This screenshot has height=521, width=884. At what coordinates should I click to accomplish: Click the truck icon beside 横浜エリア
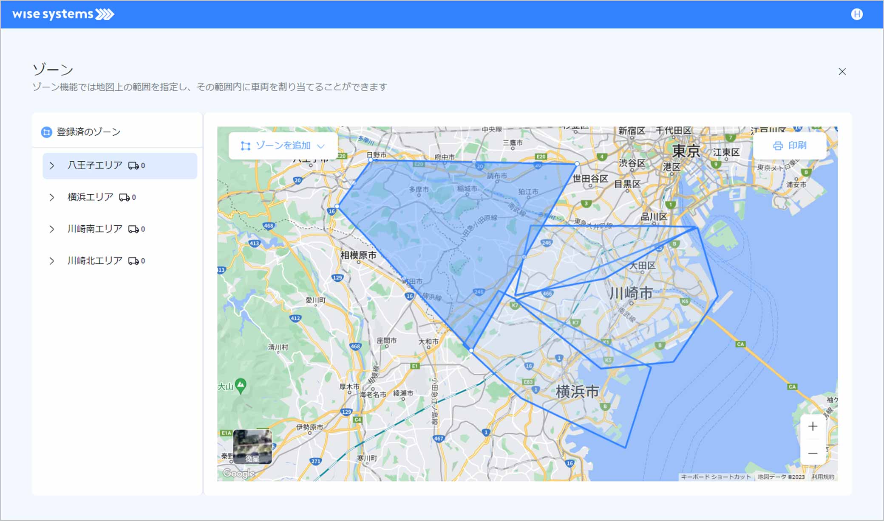click(124, 198)
